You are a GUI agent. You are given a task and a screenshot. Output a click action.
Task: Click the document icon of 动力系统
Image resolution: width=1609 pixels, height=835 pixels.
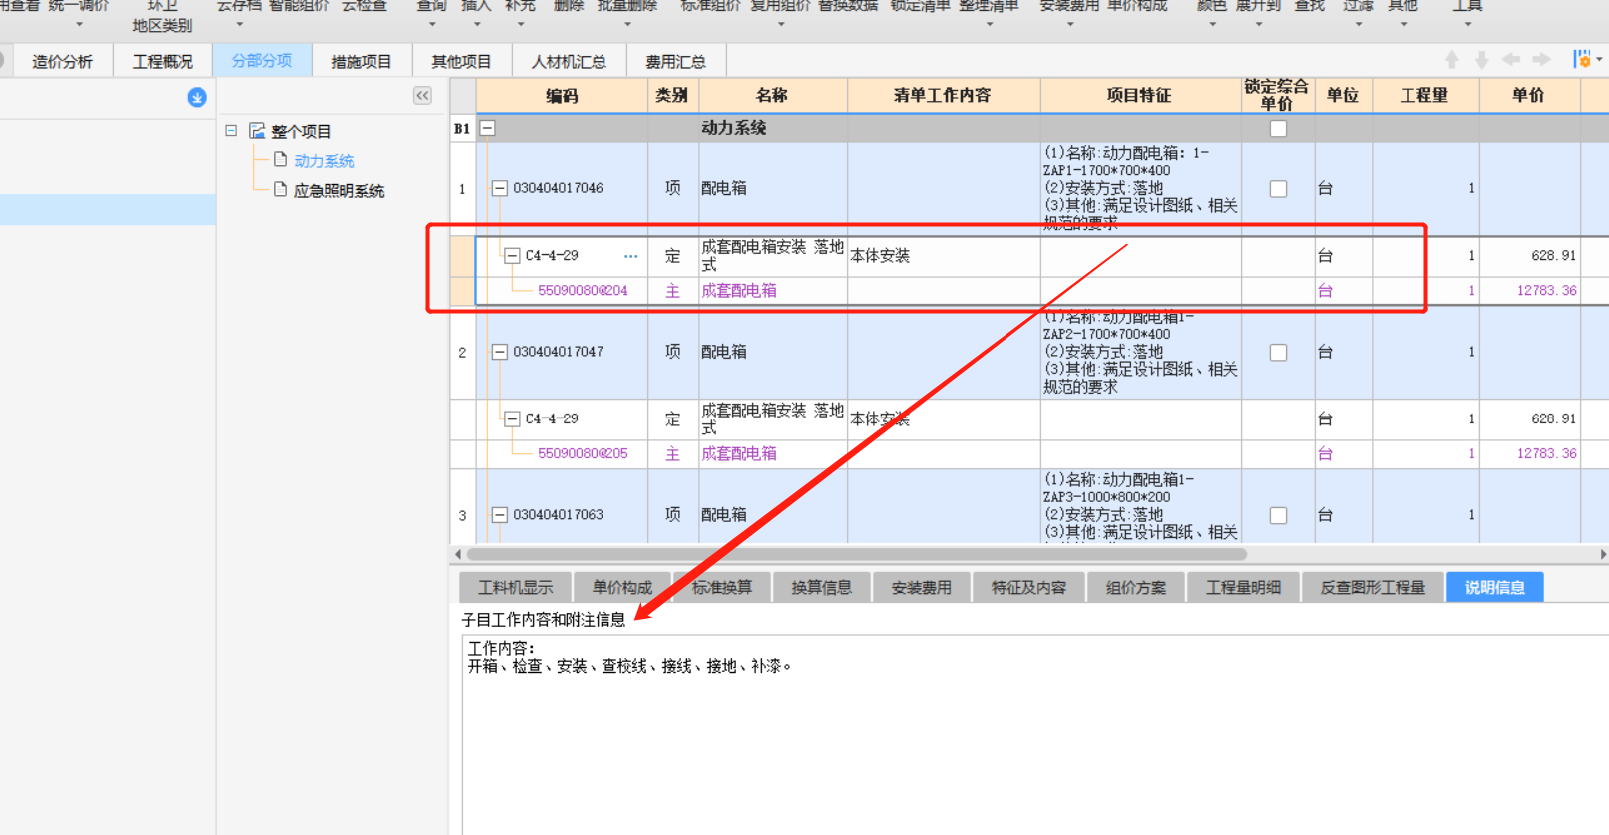tap(281, 160)
